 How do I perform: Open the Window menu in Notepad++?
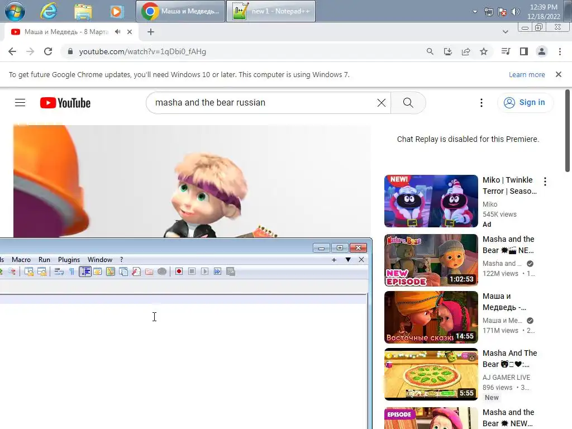tap(100, 259)
